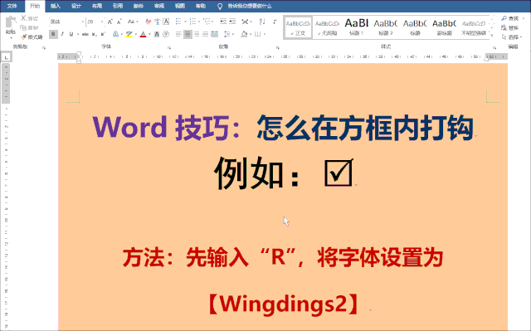This screenshot has width=531, height=331.
Task: Clear all formatting with eraser icon
Action: point(148,22)
